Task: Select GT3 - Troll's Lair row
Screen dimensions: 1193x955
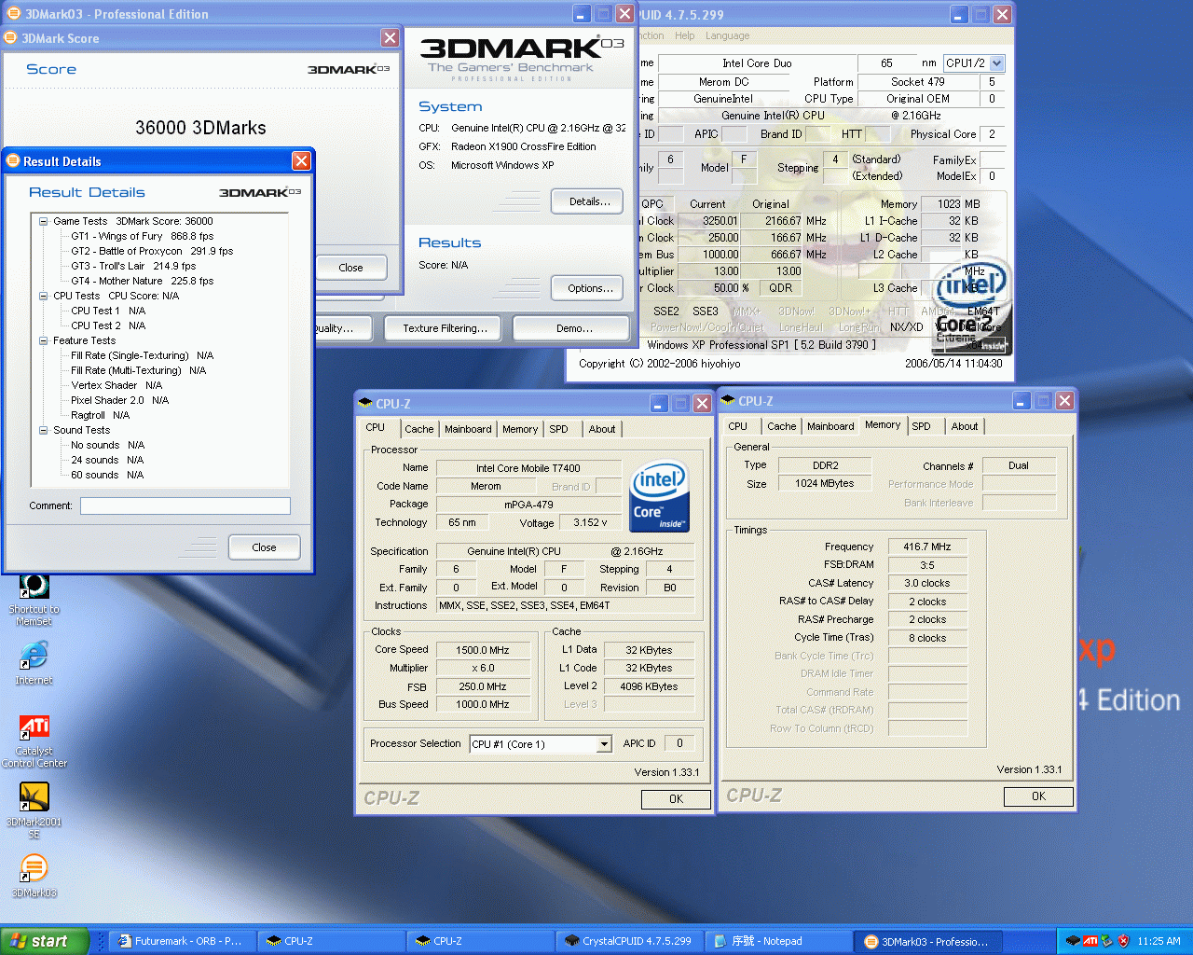Action: (x=133, y=266)
